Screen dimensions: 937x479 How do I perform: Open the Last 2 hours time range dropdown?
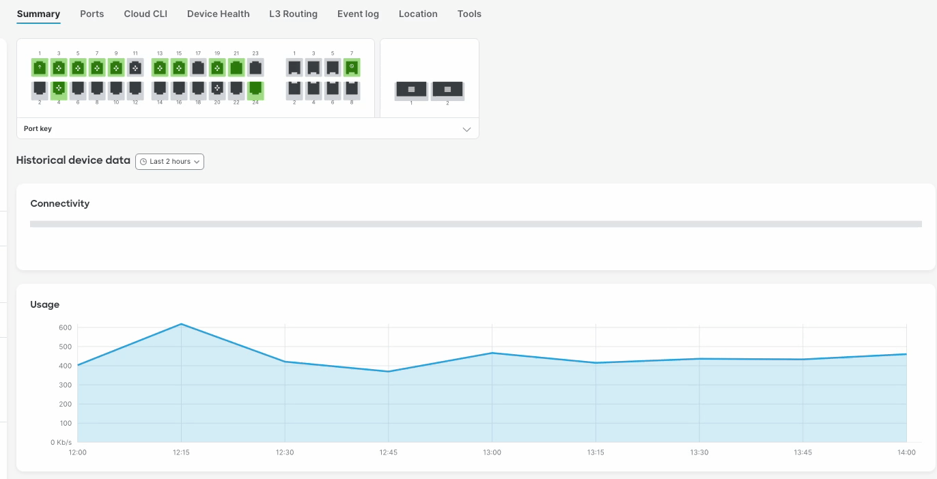coord(170,162)
